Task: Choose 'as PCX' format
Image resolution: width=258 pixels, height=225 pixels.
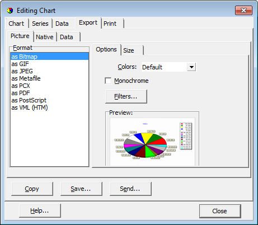Action: pos(49,86)
